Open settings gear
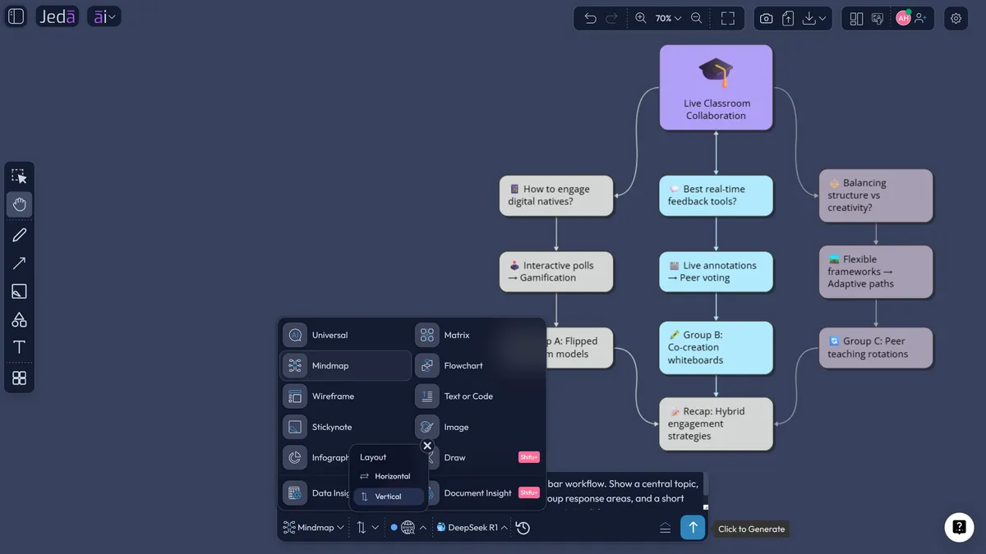Viewport: 986px width, 554px height. click(x=956, y=18)
